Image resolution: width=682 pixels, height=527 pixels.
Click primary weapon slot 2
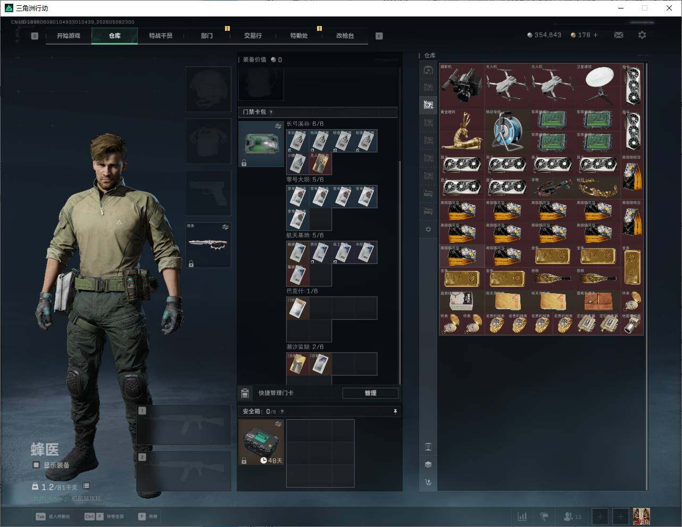coord(184,471)
